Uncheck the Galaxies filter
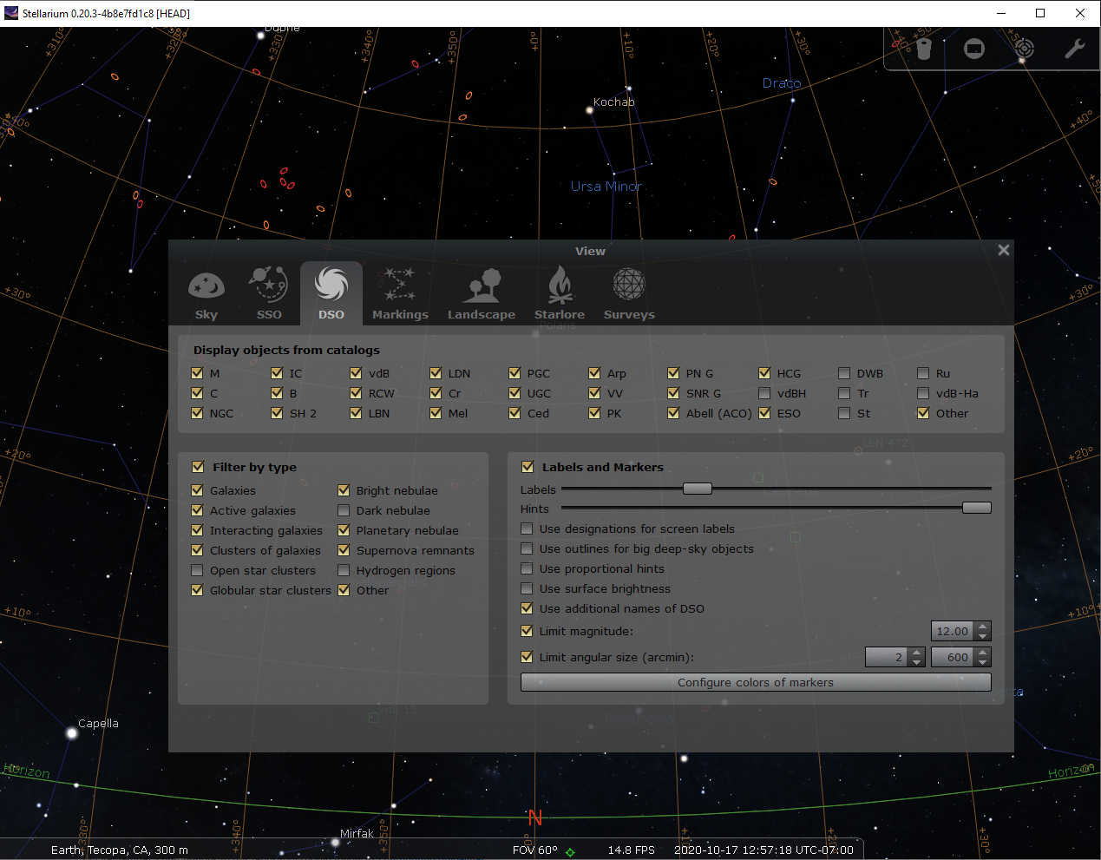 tap(197, 490)
